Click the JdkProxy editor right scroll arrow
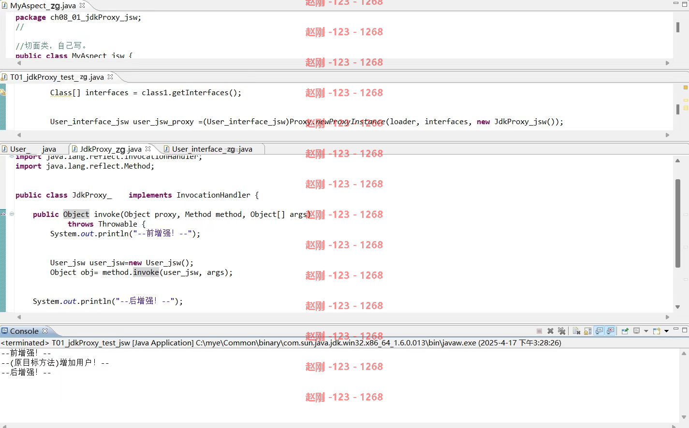This screenshot has height=428, width=689. [667, 317]
